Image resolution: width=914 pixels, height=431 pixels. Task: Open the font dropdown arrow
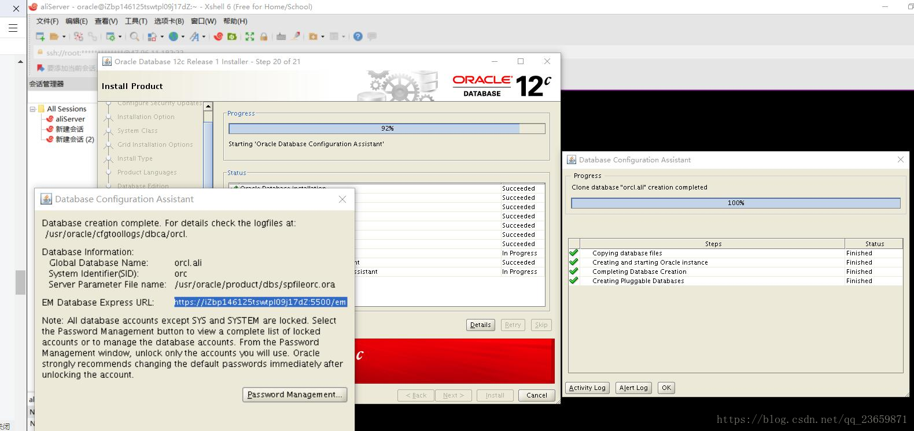(x=204, y=36)
